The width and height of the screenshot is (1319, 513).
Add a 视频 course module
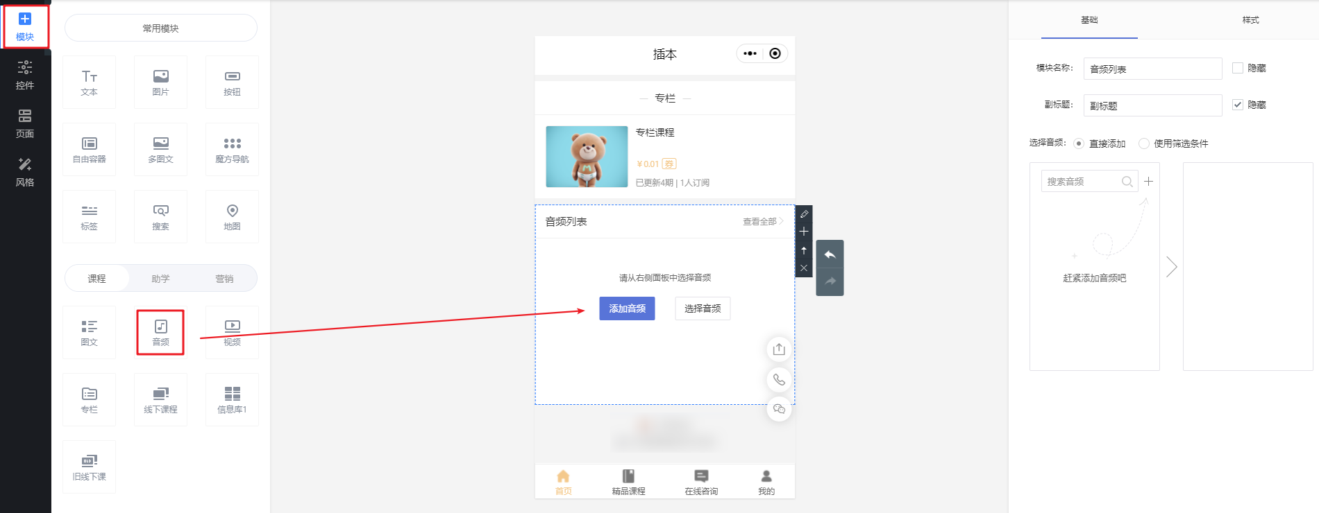coord(233,333)
